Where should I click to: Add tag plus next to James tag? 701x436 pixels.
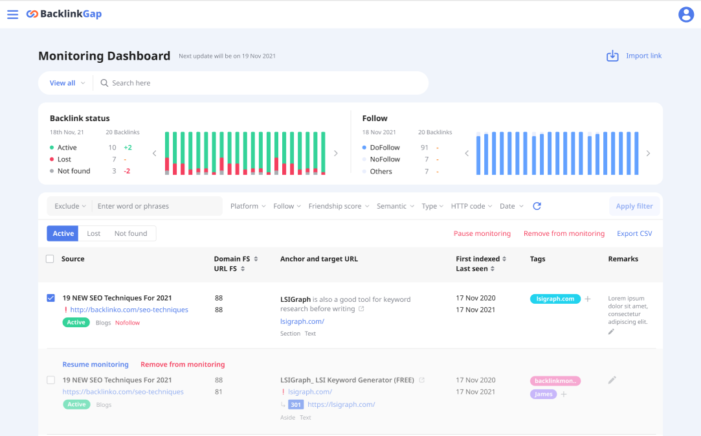[564, 395]
